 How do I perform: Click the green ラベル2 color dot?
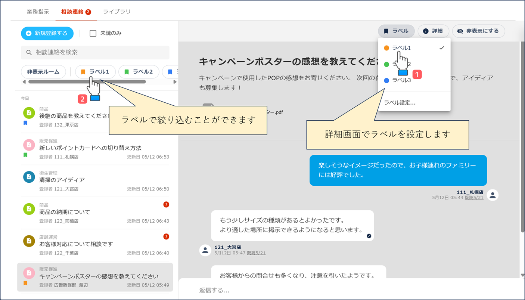(x=386, y=64)
